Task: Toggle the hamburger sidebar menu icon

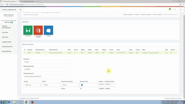Action: click(21, 10)
